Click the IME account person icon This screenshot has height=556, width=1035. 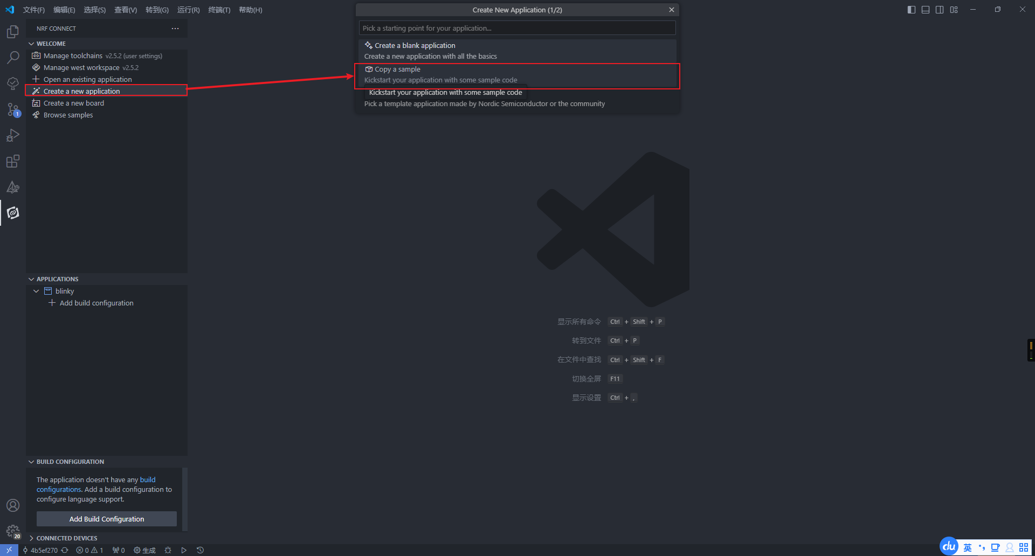click(x=1010, y=547)
